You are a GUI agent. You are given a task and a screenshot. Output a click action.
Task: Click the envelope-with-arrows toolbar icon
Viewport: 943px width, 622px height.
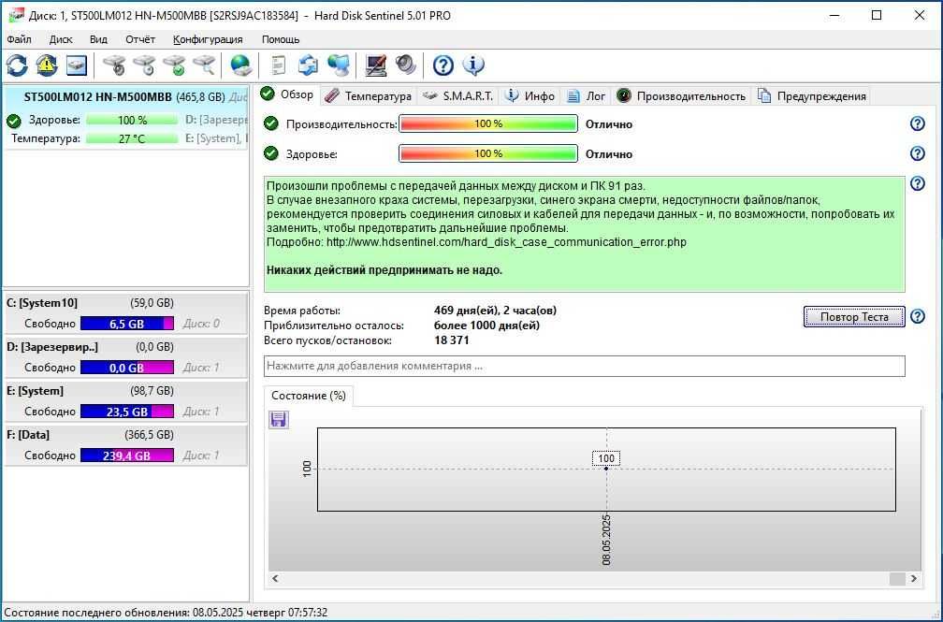tap(308, 65)
